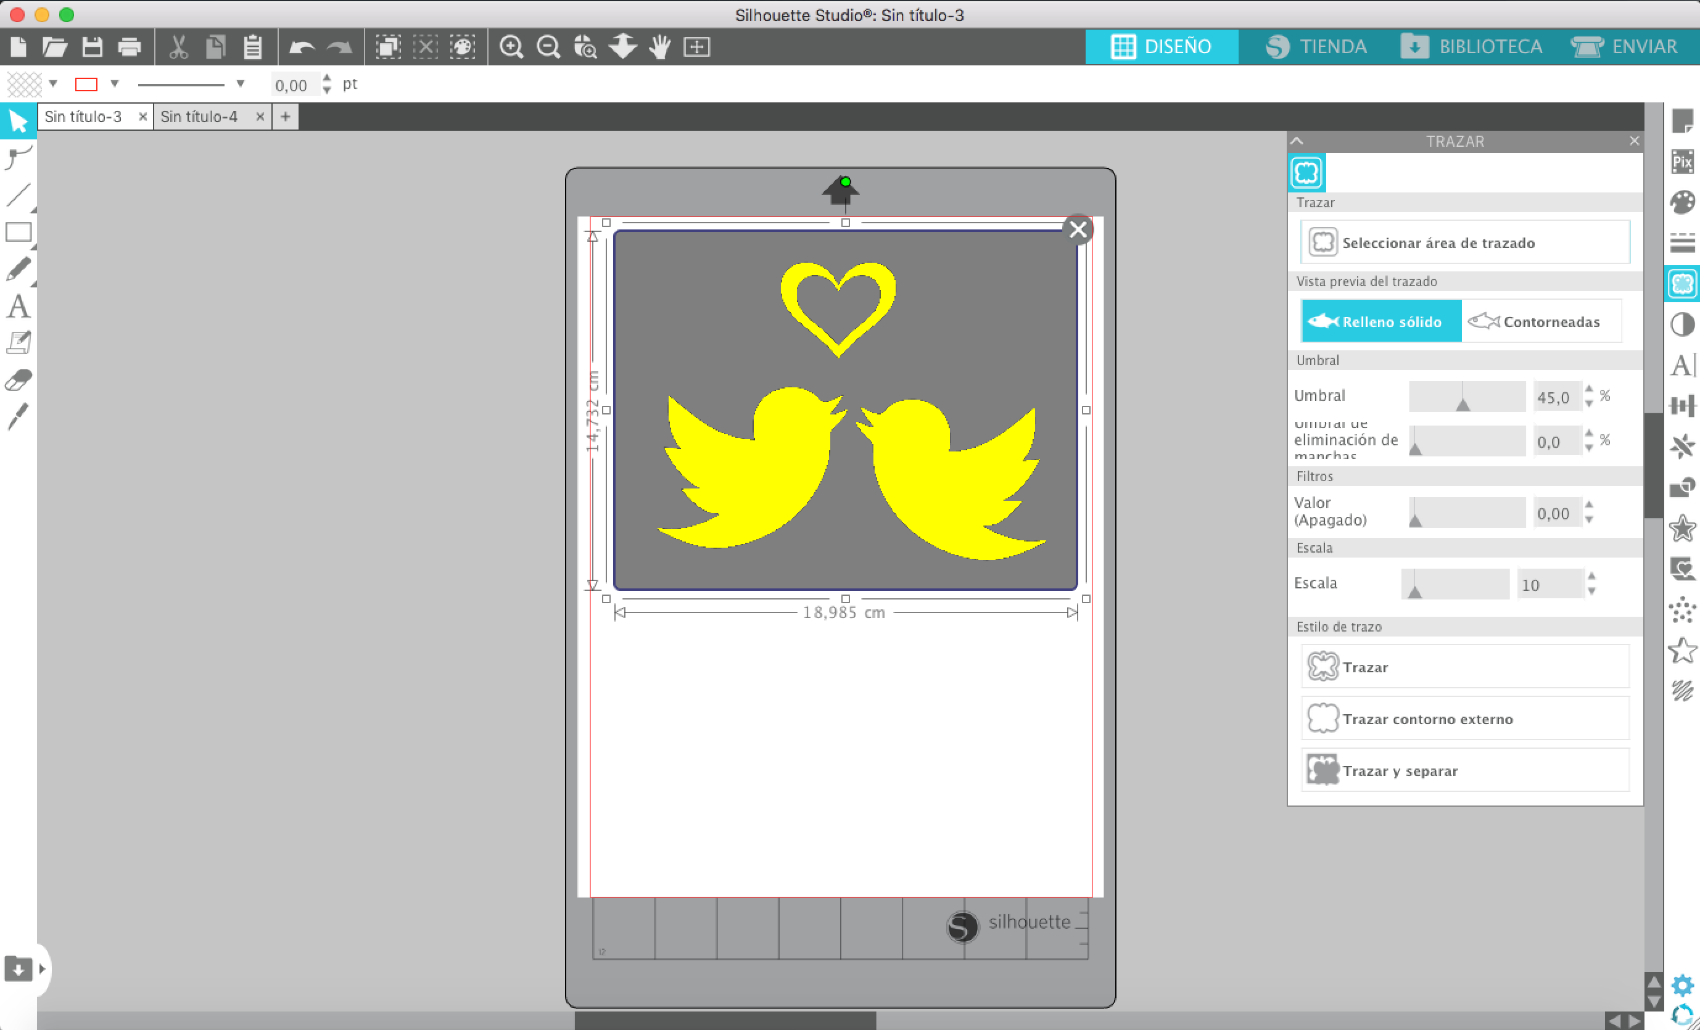1700x1030 pixels.
Task: Increase line thickness pt stepper
Action: 327,78
